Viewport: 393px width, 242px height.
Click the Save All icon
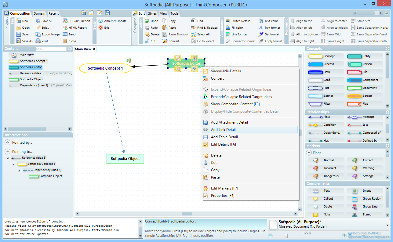[x=38, y=21]
